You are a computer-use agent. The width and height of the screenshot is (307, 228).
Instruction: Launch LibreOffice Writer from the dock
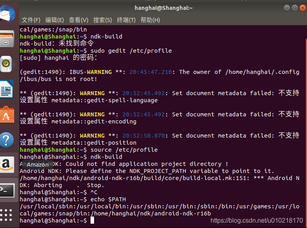(7, 89)
